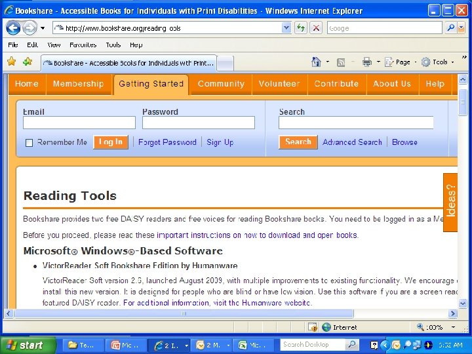The image size is (472, 354).
Task: Open the recent pages dropdown arrow
Action: pyautogui.click(x=43, y=28)
